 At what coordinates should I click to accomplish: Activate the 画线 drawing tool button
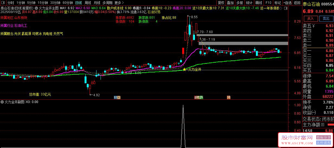pos(259,3)
